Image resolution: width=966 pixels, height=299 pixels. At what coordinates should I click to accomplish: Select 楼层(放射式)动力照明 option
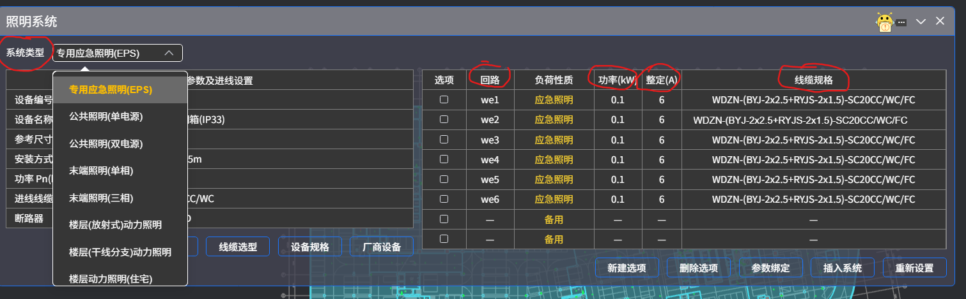(x=115, y=224)
